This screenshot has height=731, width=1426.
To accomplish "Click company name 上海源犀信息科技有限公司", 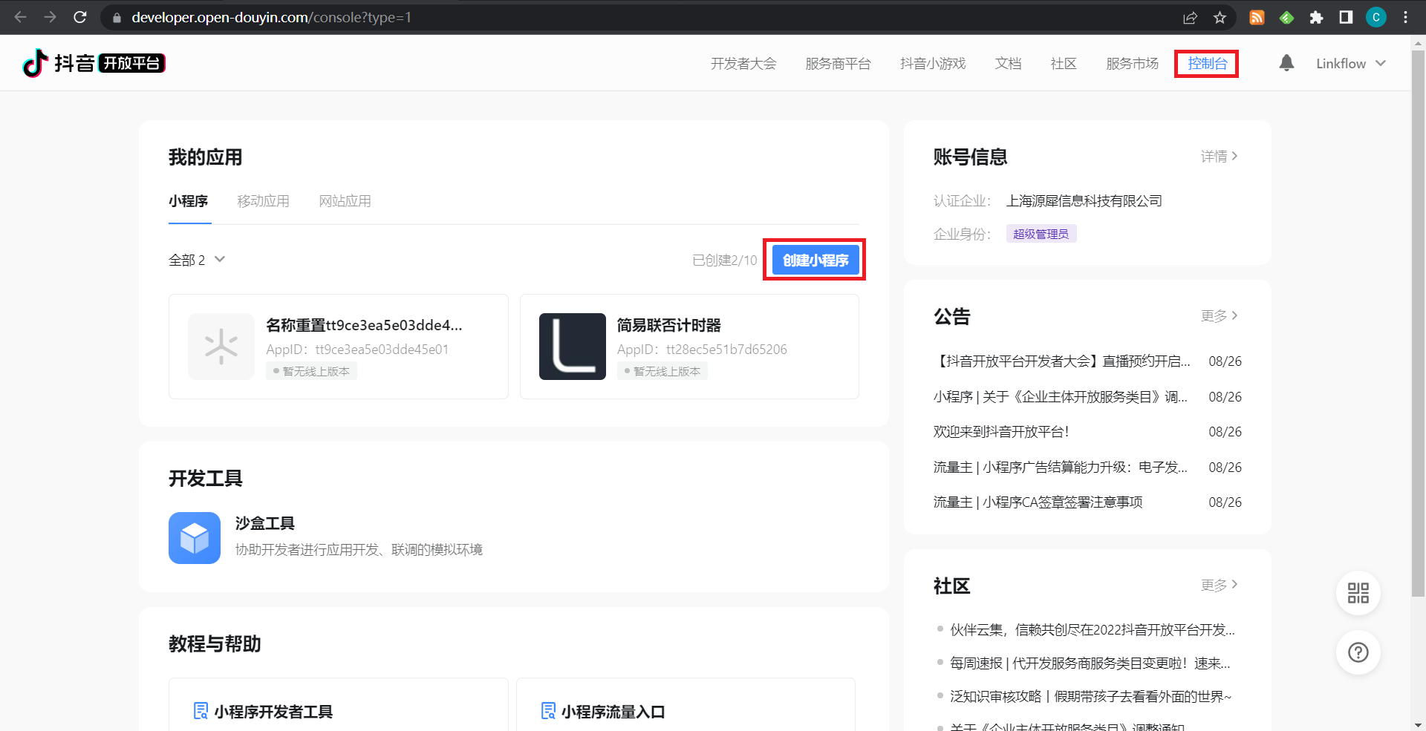I will (1084, 201).
